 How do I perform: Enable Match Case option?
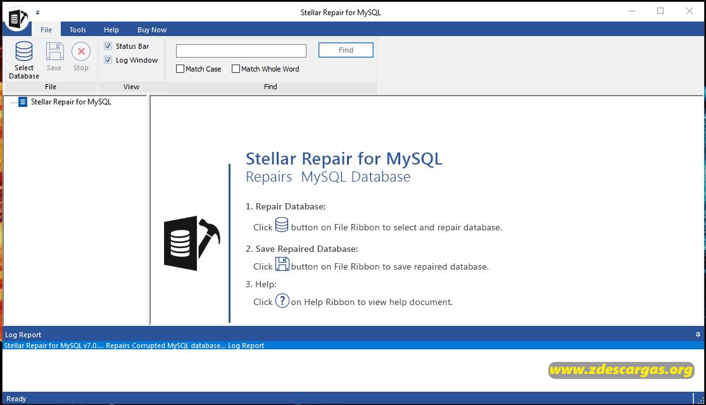coord(180,69)
